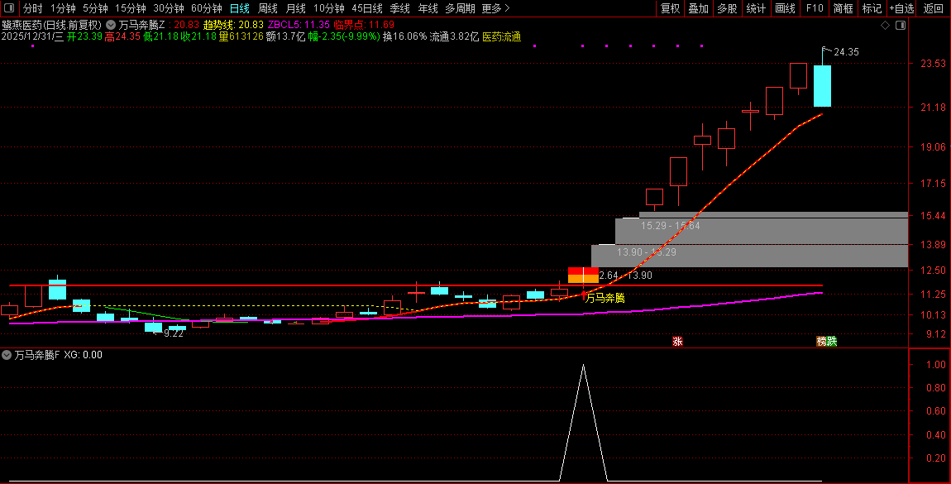Select the 30分钟 period tab
951x484 pixels.
pos(169,8)
